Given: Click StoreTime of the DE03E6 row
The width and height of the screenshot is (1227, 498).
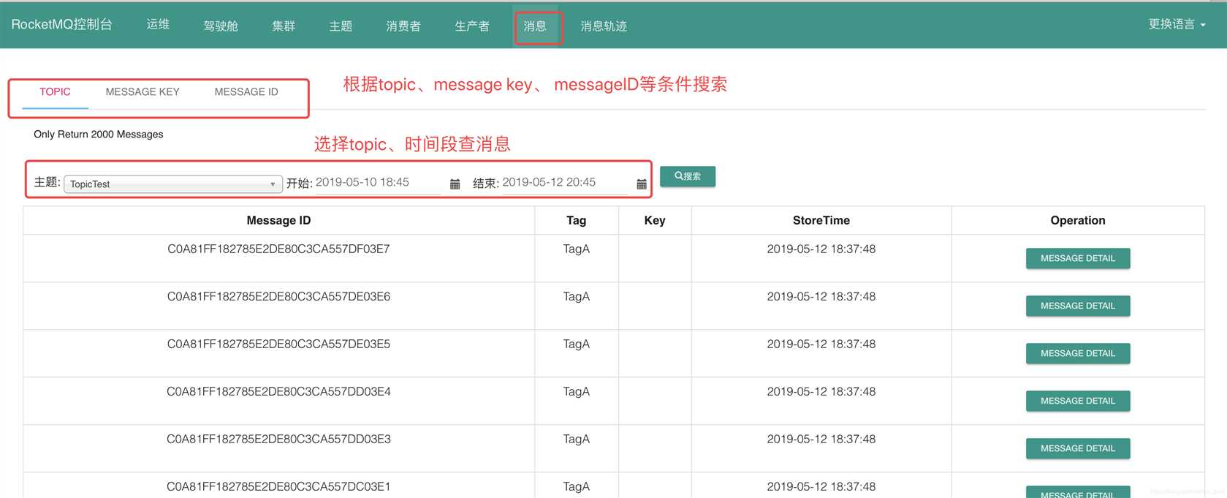Looking at the screenshot, I should (x=821, y=297).
